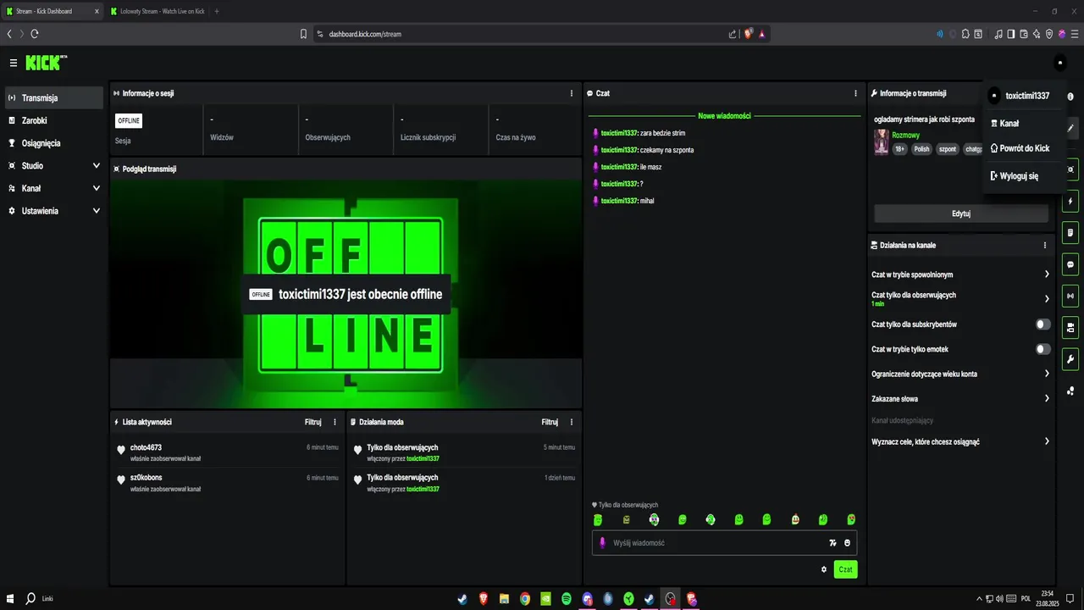Open Zakazane słowa settings

click(x=960, y=398)
